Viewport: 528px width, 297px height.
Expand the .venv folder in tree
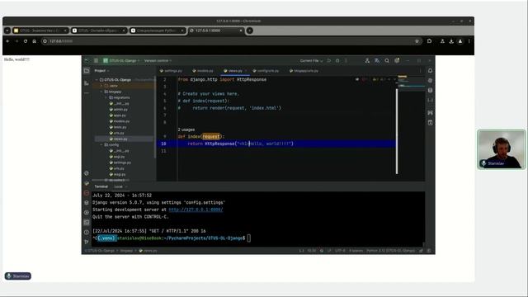(101, 86)
